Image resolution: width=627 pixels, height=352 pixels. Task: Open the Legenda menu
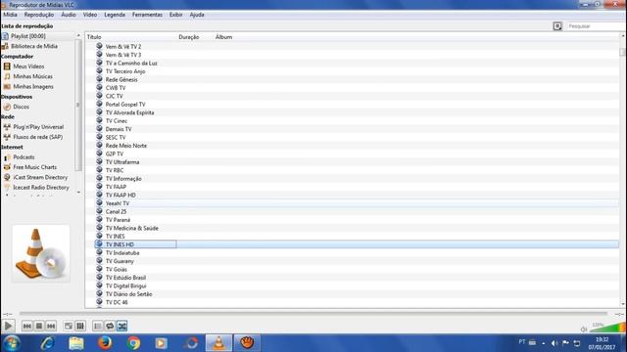pos(115,15)
